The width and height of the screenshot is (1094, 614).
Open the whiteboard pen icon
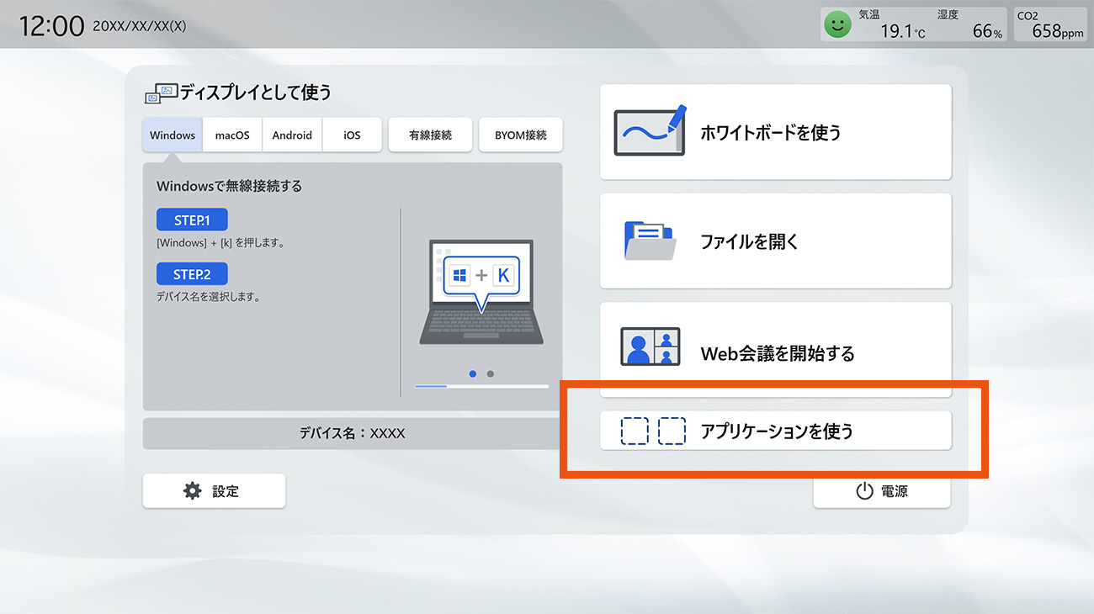650,131
